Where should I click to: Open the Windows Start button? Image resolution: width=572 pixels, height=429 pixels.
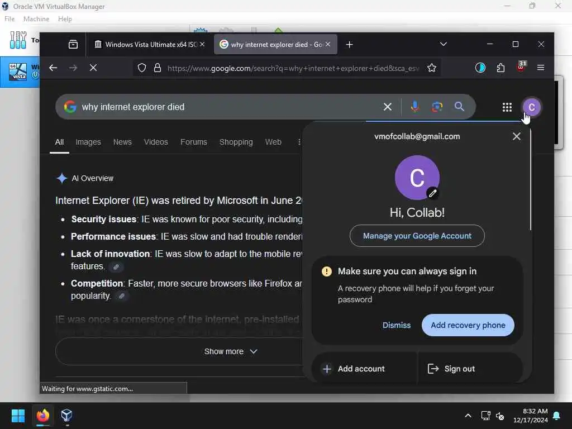(x=18, y=416)
